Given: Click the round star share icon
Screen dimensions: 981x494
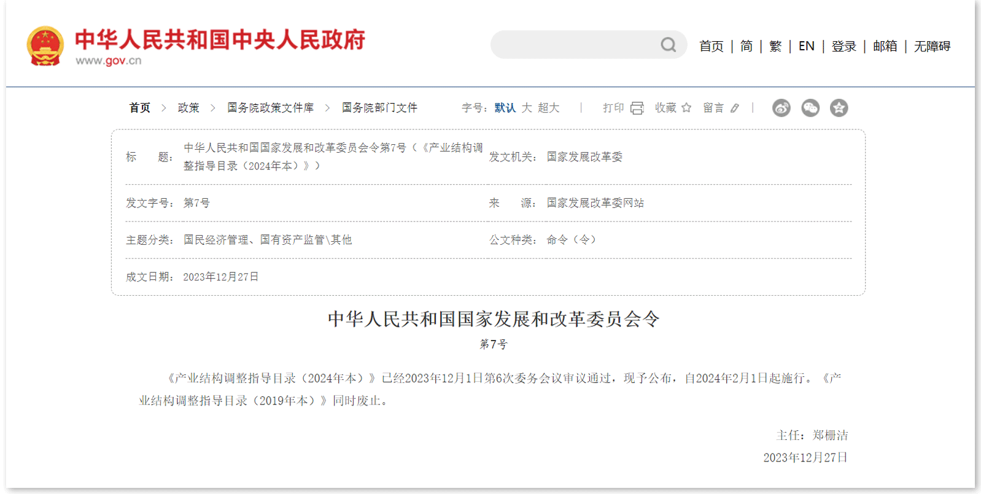Looking at the screenshot, I should (839, 108).
